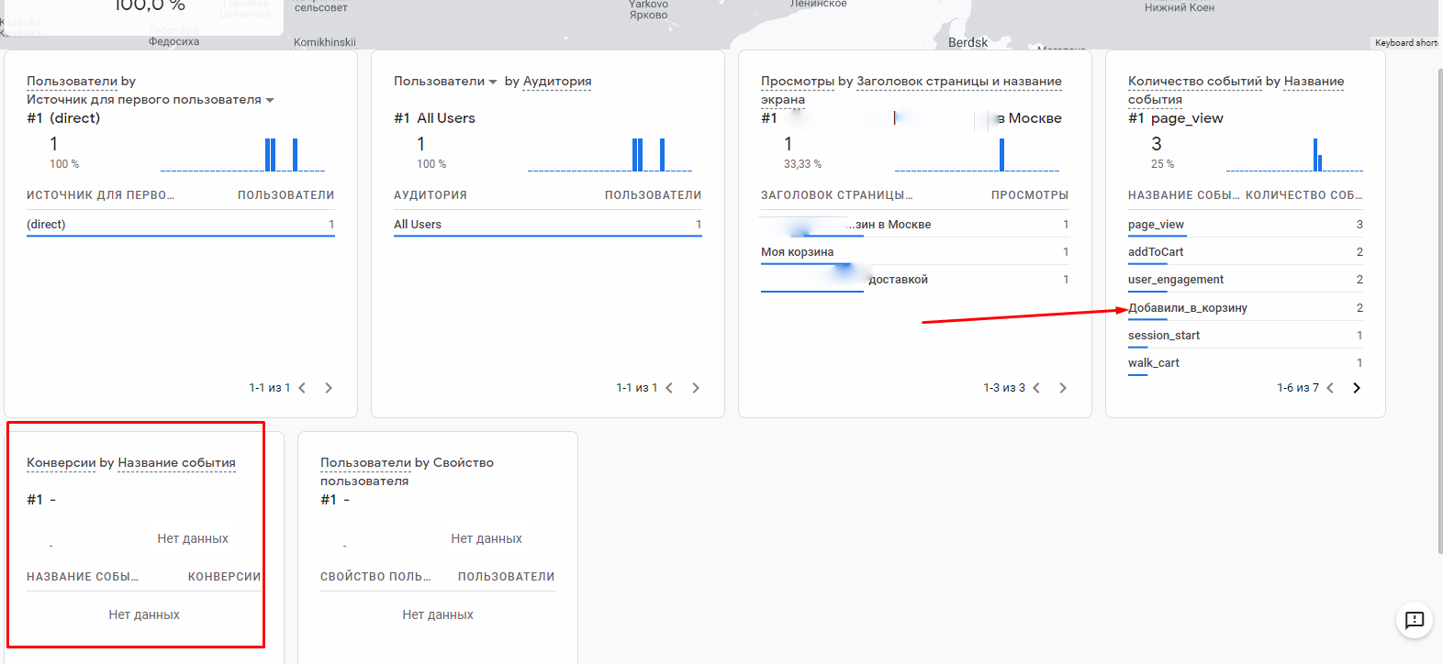The height and width of the screenshot is (664, 1443).
Task: Next page arrow in first-user source card
Action: tap(329, 388)
